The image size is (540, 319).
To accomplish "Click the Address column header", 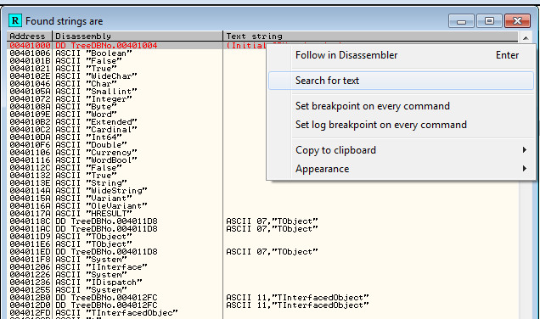I will pos(29,36).
